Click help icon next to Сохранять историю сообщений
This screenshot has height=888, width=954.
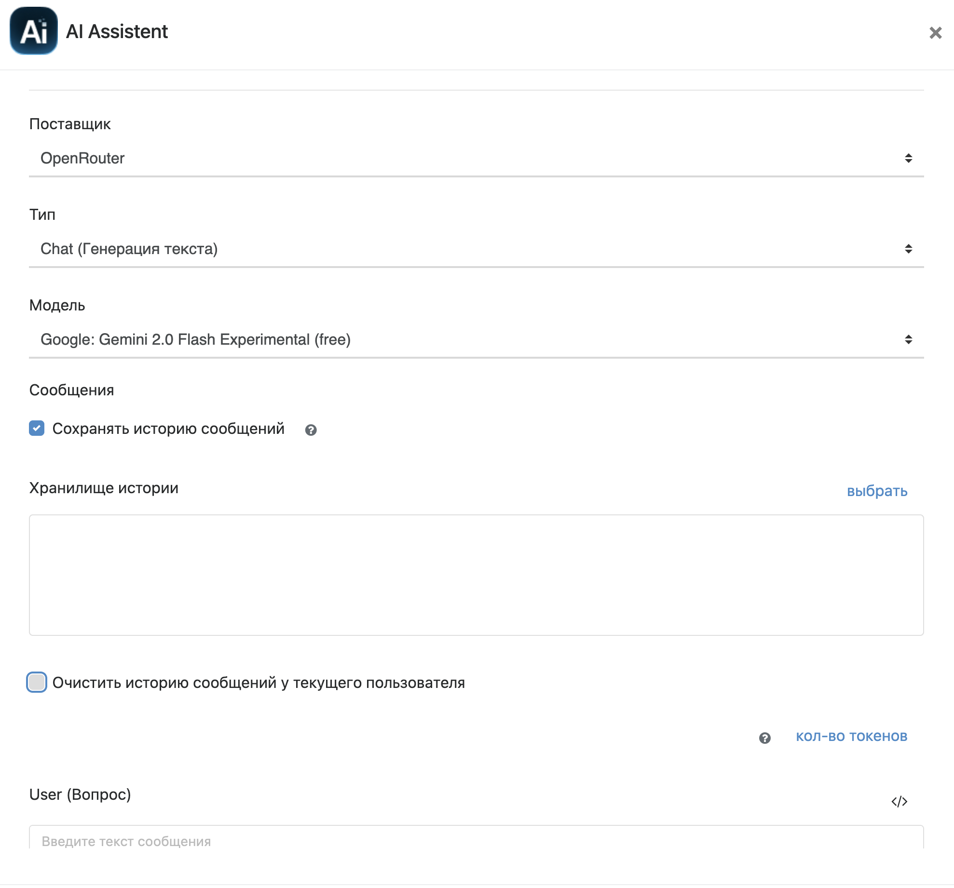pyautogui.click(x=311, y=430)
